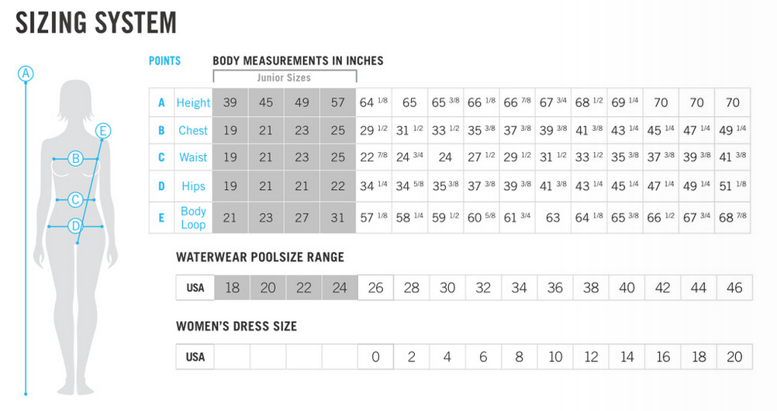Click the Waist row label
The width and height of the screenshot is (777, 411).
[193, 157]
